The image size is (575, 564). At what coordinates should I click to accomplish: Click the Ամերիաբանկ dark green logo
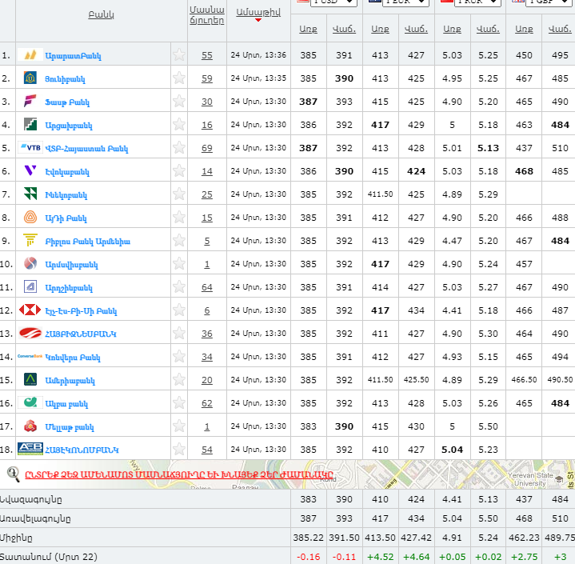click(x=30, y=379)
